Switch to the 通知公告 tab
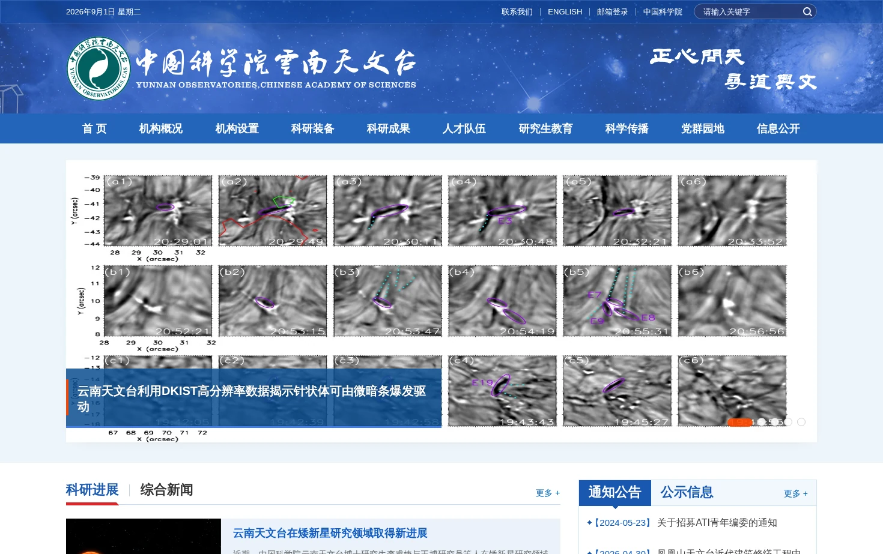Viewport: 883px width, 554px height. coord(615,492)
